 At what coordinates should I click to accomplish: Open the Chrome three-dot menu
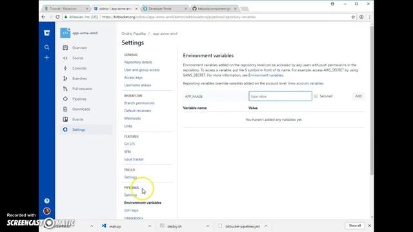click(370, 17)
